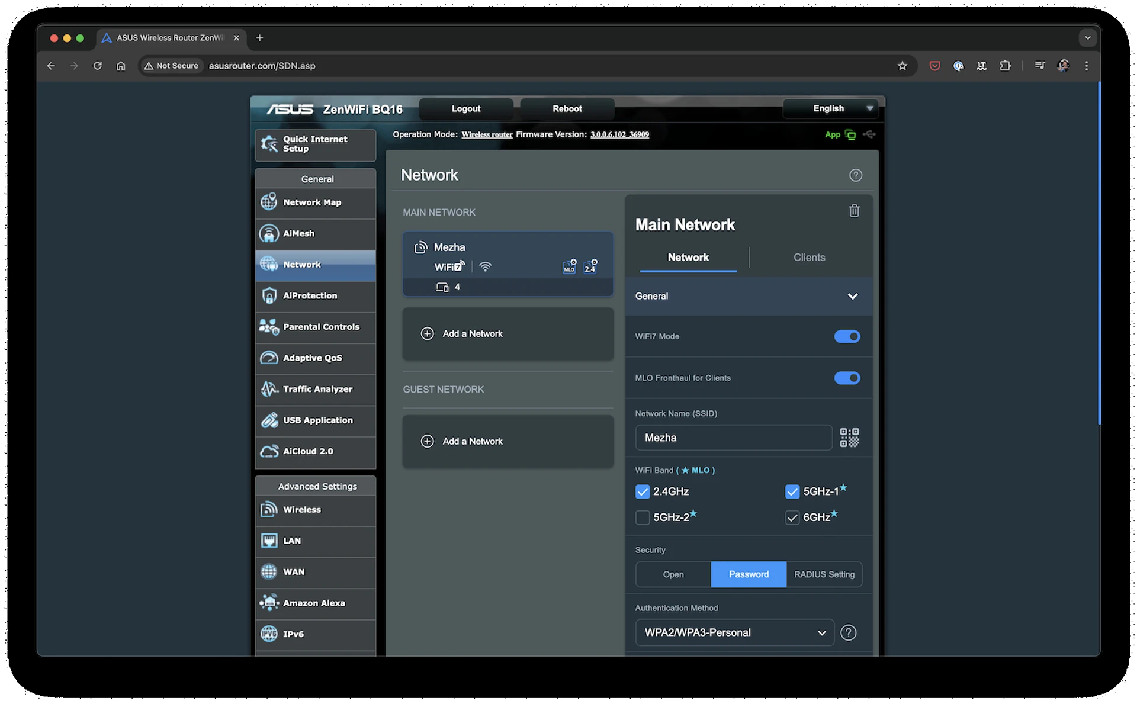The width and height of the screenshot is (1137, 704).
Task: Open Parental Controls sidebar item
Action: pos(315,327)
